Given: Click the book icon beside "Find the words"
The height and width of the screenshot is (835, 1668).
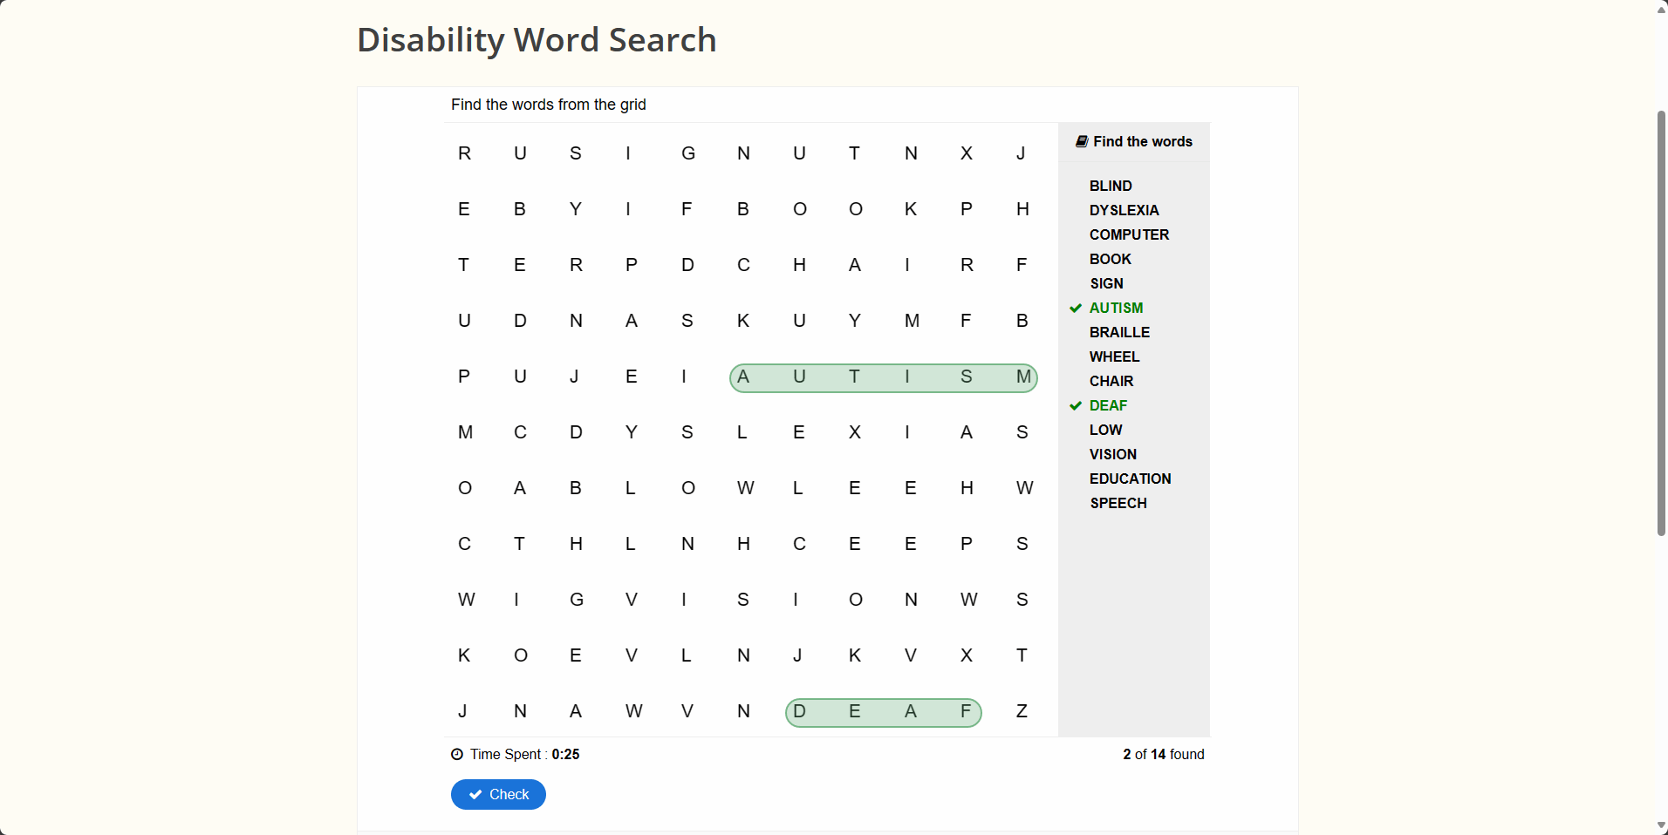Looking at the screenshot, I should pos(1080,140).
